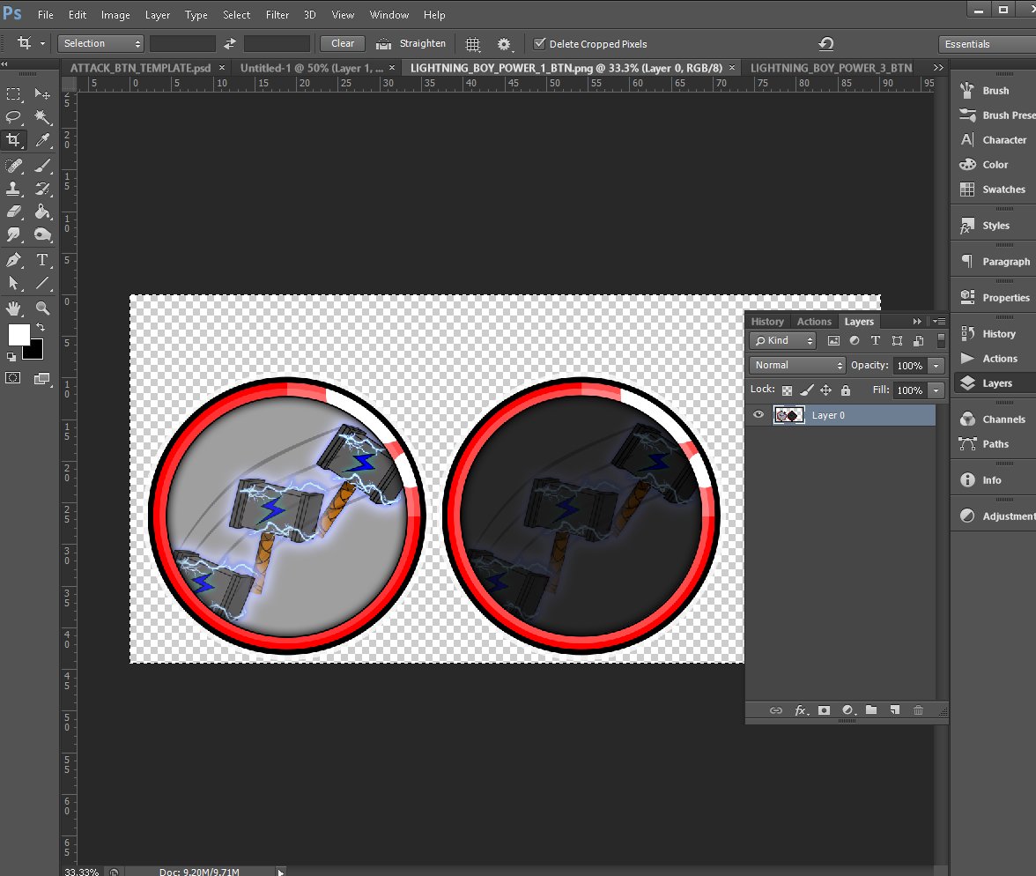The image size is (1036, 876).
Task: Toggle lock transparent pixels
Action: pos(787,390)
